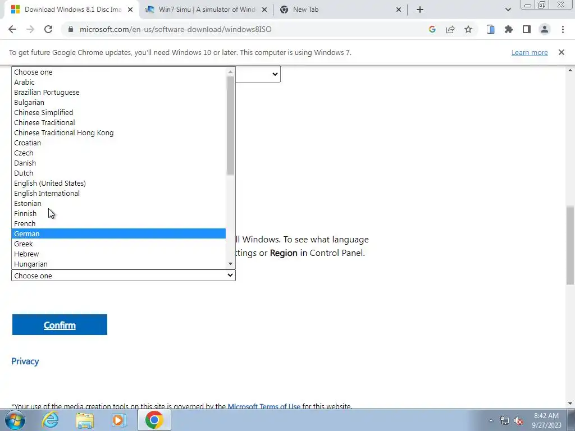
Task: Open the Privacy link
Action: click(x=25, y=361)
